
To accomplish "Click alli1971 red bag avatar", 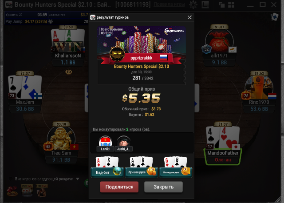I will click(x=219, y=41).
